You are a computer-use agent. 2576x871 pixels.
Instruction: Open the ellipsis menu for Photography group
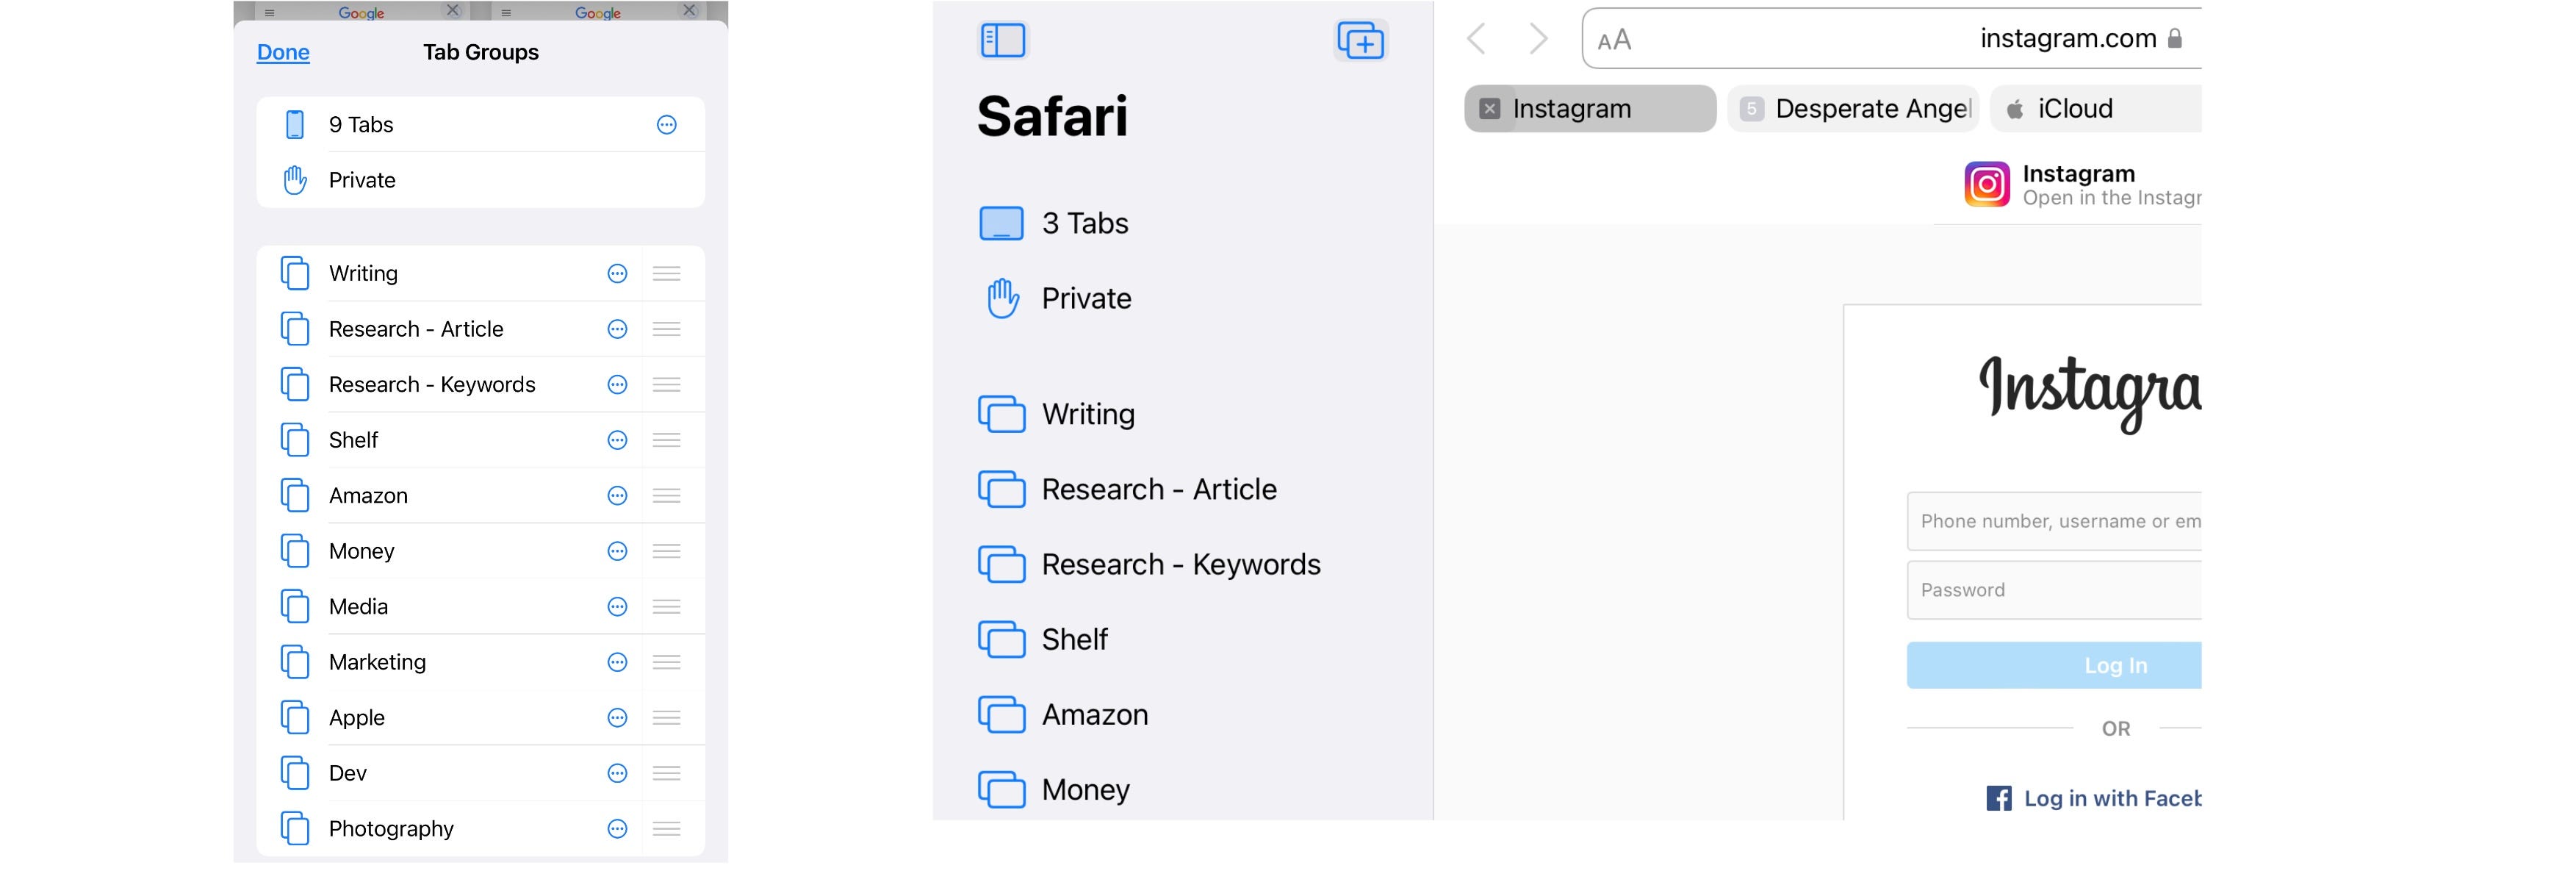(x=617, y=829)
